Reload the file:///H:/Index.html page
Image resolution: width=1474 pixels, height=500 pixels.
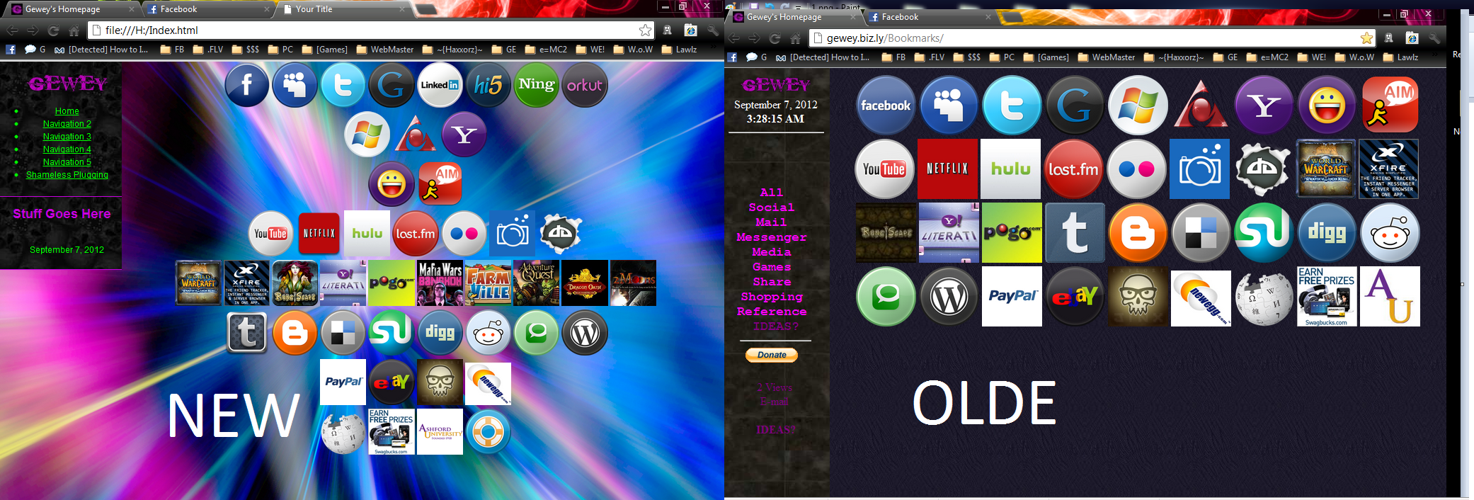[53, 30]
